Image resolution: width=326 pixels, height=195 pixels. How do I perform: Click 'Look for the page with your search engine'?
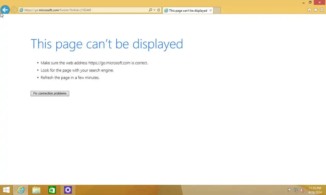pyautogui.click(x=77, y=70)
